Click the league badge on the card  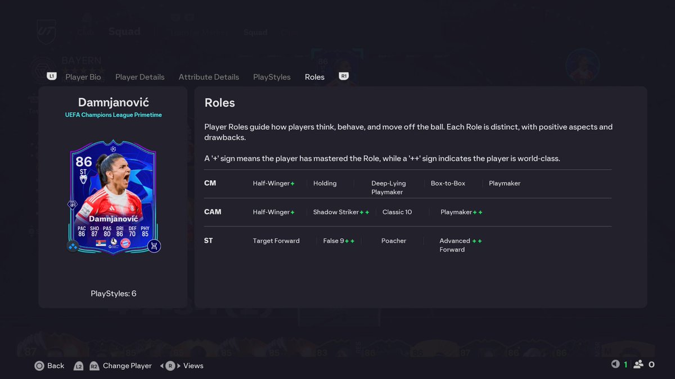(113, 243)
